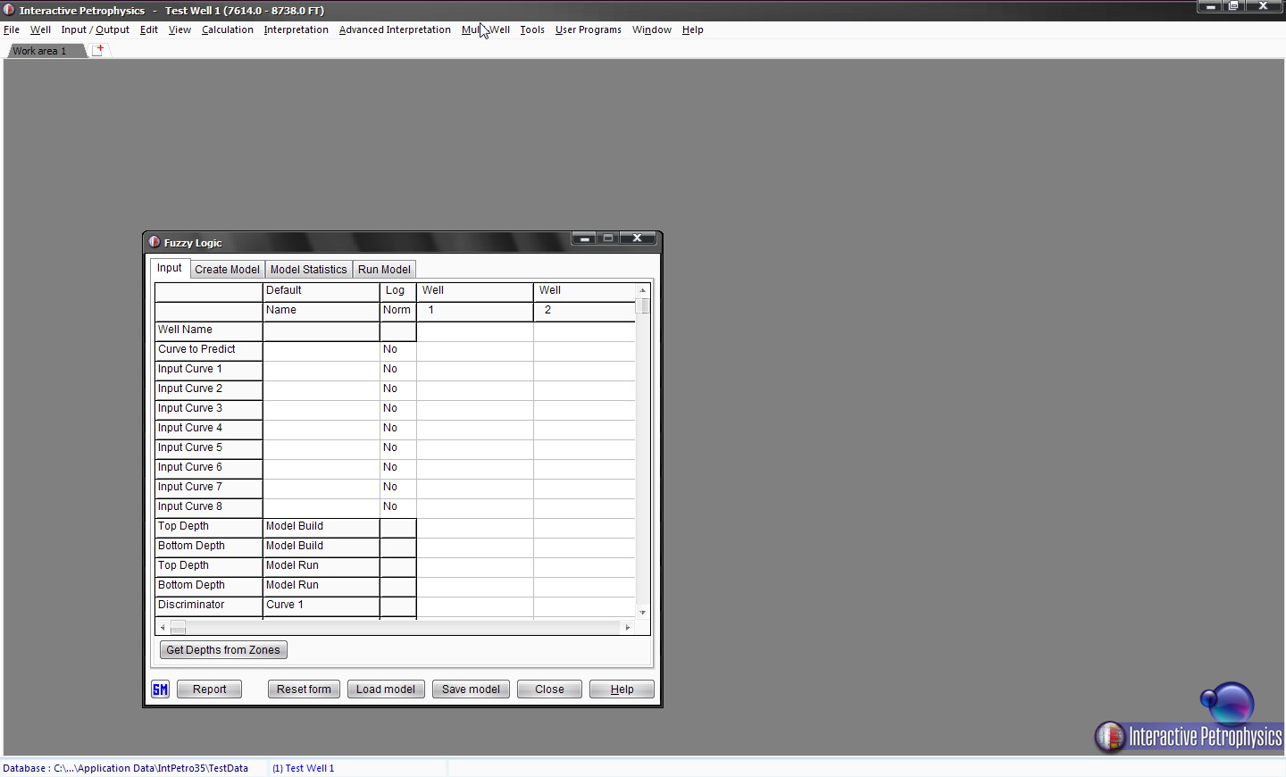Click the Help button in Fuzzy Logic
This screenshot has width=1286, height=777.
click(622, 689)
